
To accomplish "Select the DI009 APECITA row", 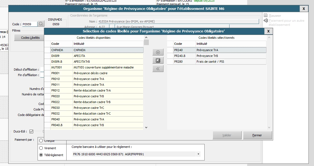I will (x=94, y=56).
